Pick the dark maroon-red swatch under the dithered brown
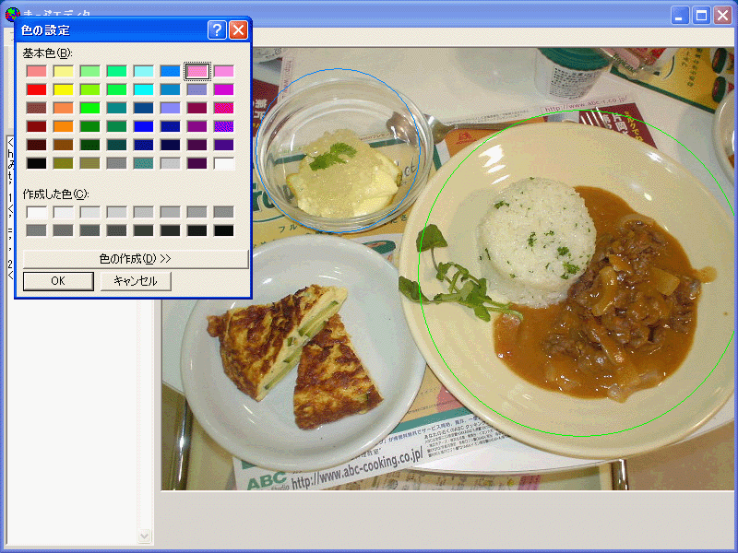The height and width of the screenshot is (553, 738). [37, 126]
